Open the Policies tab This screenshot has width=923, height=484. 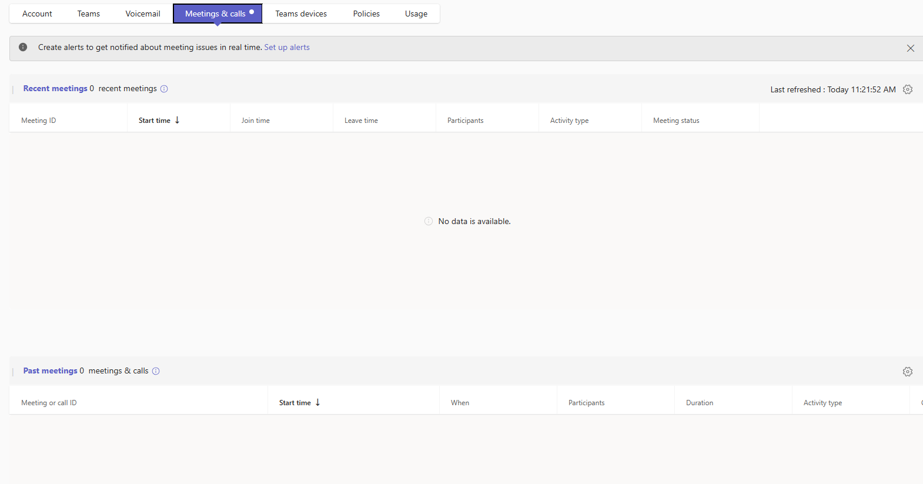click(x=366, y=14)
